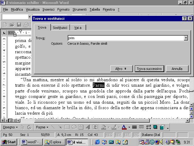The width and height of the screenshot is (194, 146).
Task: Switch to word7 taskbar window
Action: tap(32, 142)
